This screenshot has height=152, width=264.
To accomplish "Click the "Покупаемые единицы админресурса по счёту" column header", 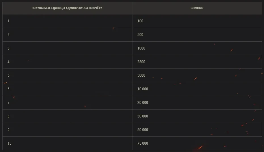I will pos(67,8).
